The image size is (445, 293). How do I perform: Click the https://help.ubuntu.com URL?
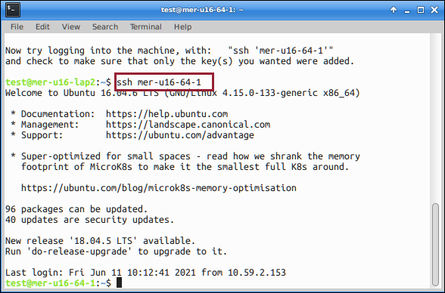166,114
